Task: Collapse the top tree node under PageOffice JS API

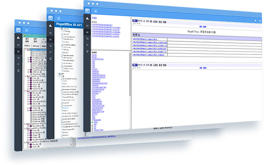Action: pos(60,29)
